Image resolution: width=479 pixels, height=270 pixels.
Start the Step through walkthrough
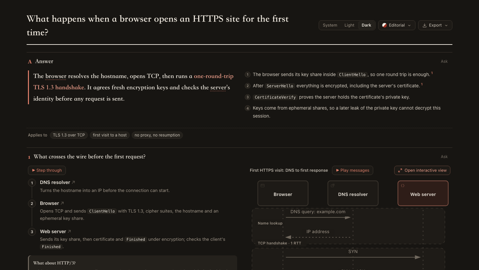pyautogui.click(x=47, y=170)
